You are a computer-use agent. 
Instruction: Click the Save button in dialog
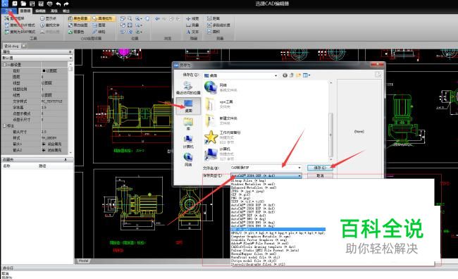pyautogui.click(x=320, y=168)
